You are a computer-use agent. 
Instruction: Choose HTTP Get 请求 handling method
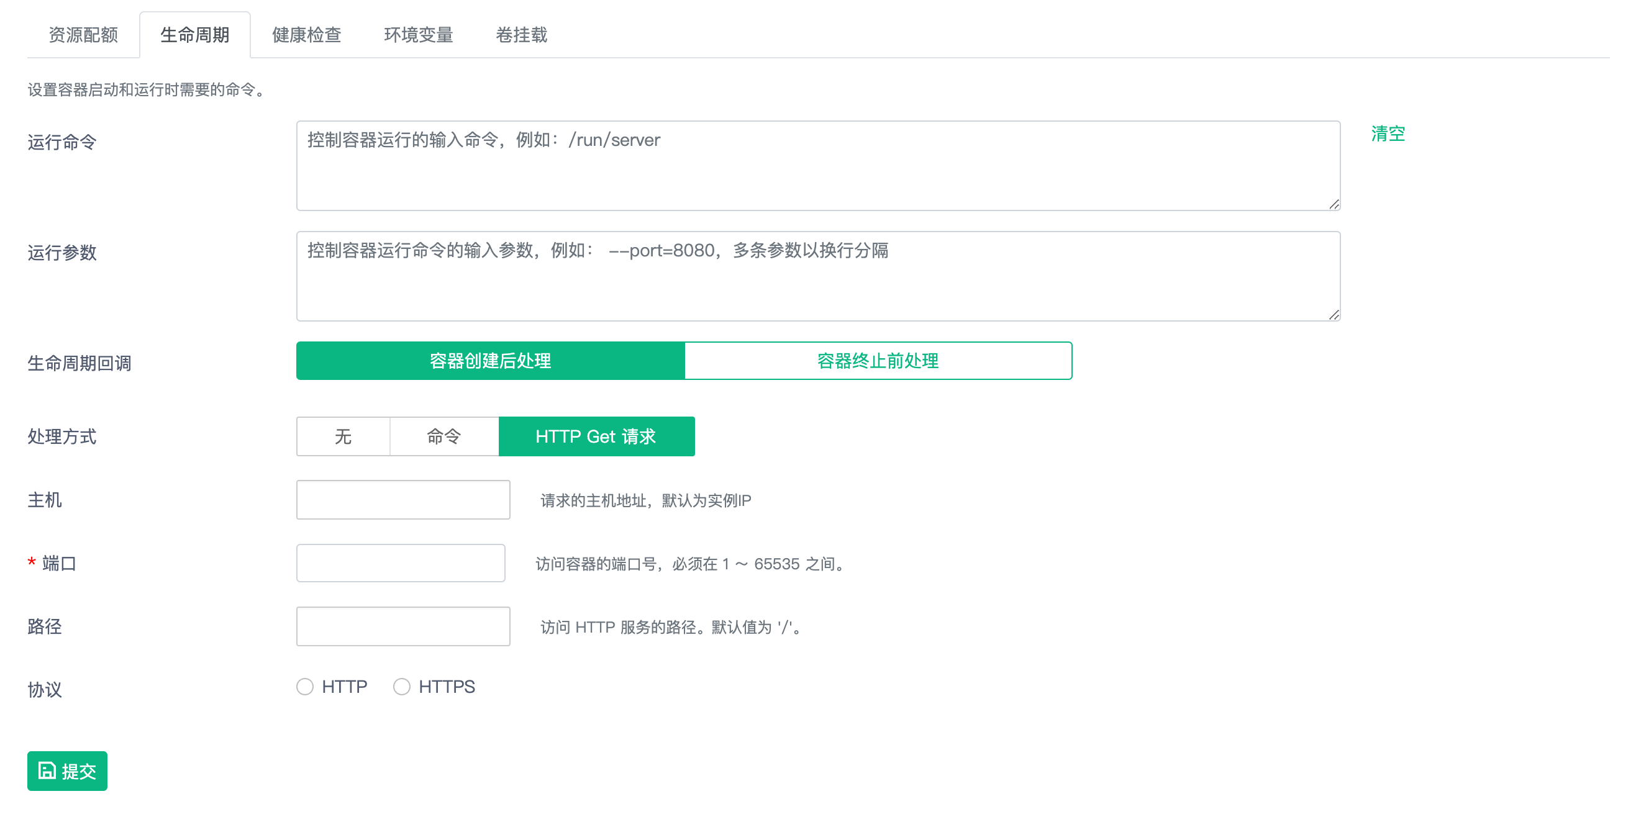click(596, 436)
